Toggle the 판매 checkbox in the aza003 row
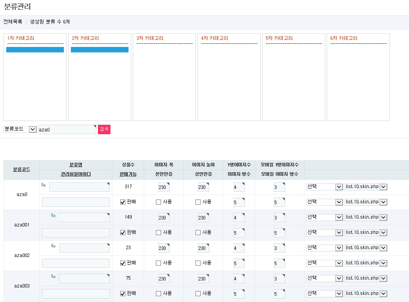 point(123,294)
